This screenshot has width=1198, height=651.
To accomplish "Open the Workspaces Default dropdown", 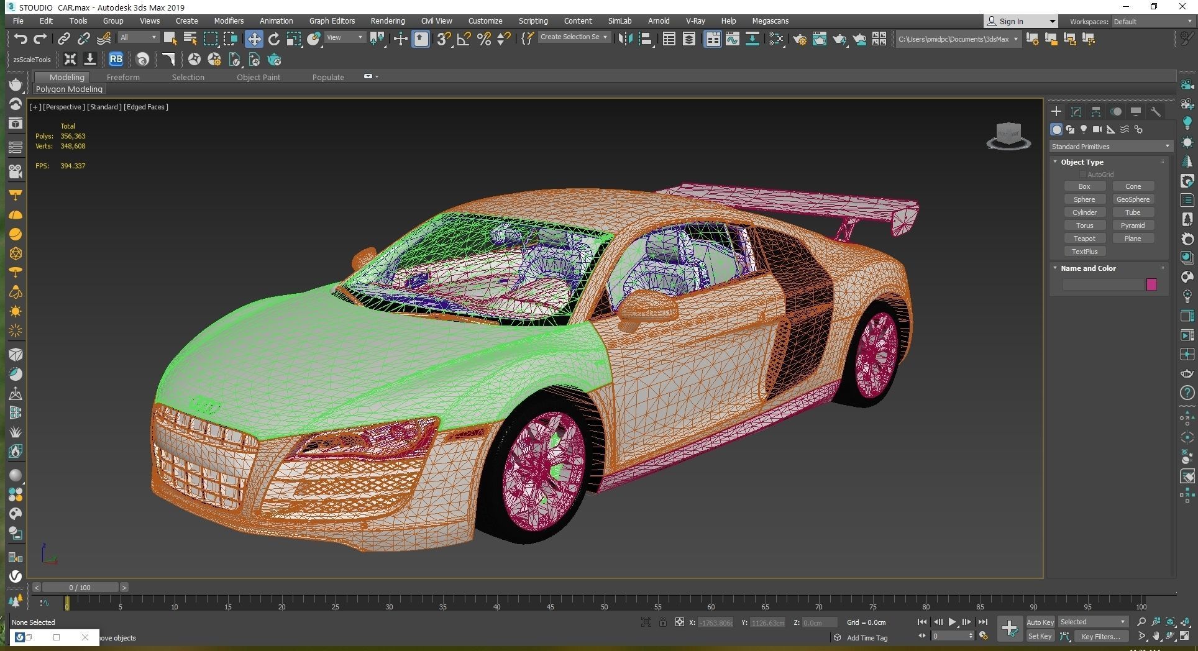I will (x=1153, y=21).
